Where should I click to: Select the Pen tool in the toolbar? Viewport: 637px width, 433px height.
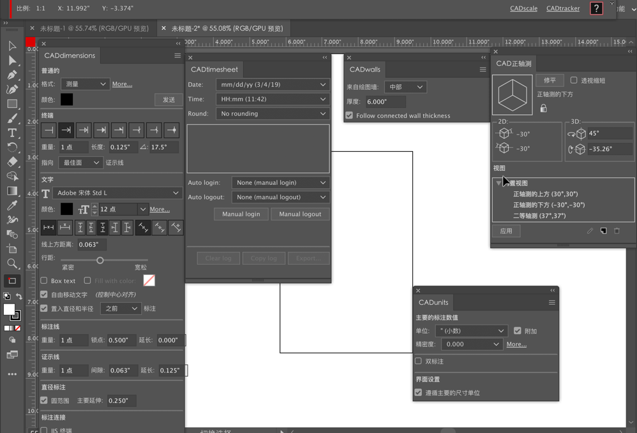(13, 75)
